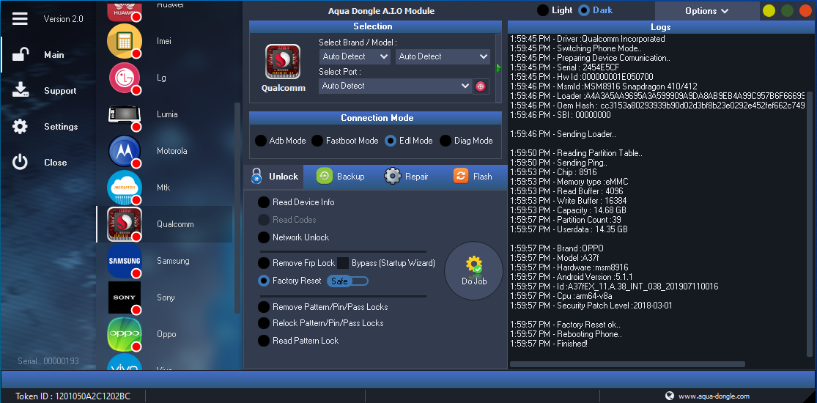Click the green arrow beside the model dropdown
The width and height of the screenshot is (817, 403).
[x=499, y=67]
